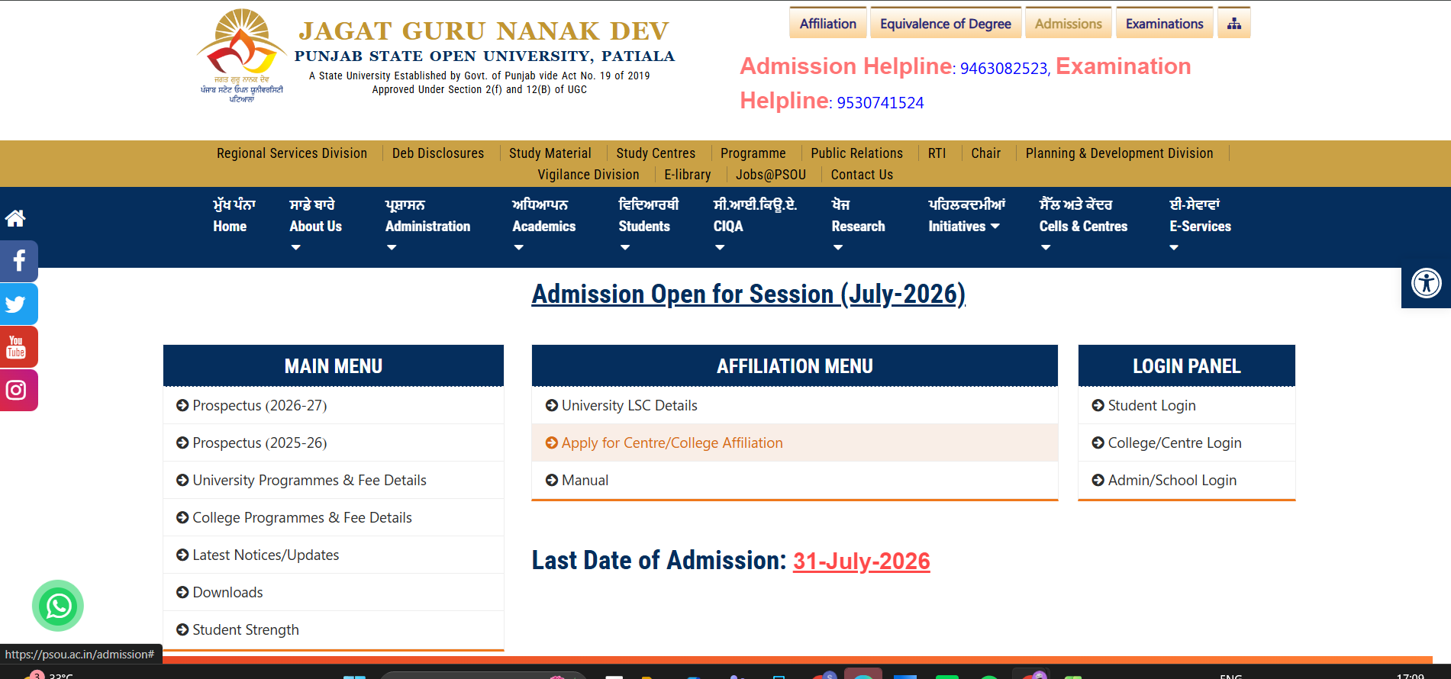
Task: Click arrow icon beside Student Login
Action: [1098, 406]
